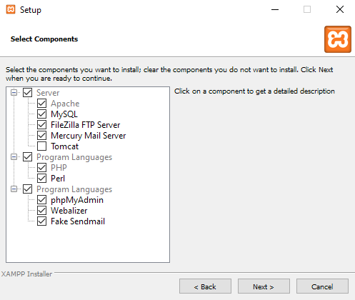Toggle the PHP checkbox
This screenshot has height=300, width=355.
pyautogui.click(x=42, y=168)
